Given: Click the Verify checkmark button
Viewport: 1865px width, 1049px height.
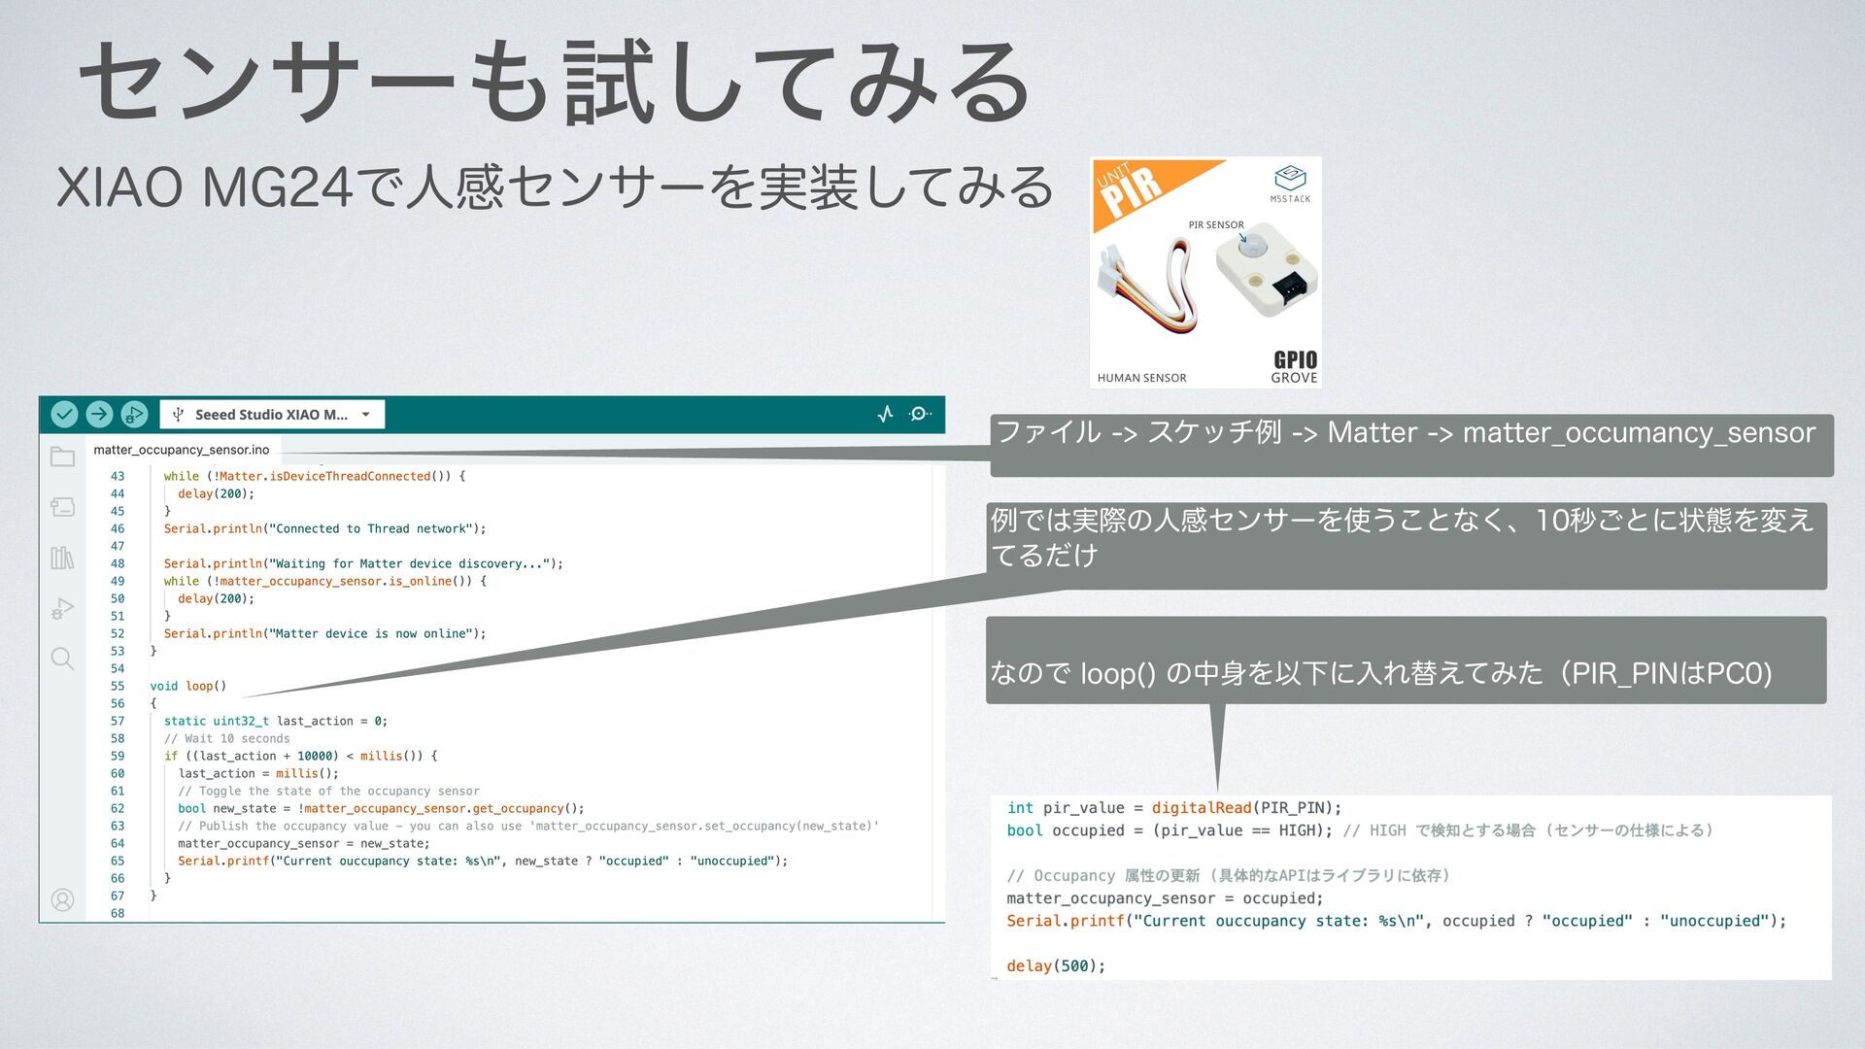Looking at the screenshot, I should tap(64, 415).
